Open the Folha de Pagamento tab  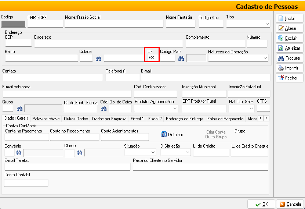225,119
